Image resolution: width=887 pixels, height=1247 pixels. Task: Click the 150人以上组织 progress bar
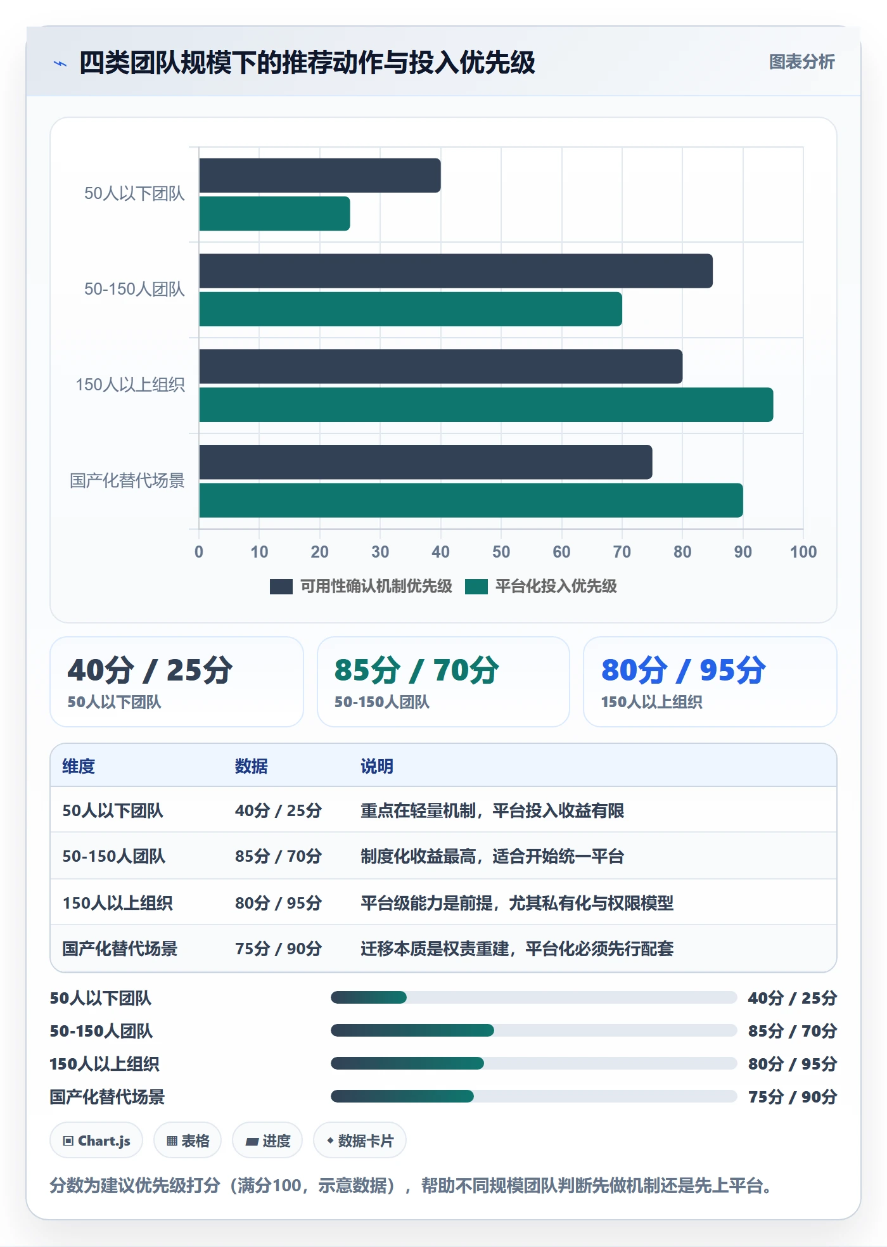click(x=533, y=1063)
